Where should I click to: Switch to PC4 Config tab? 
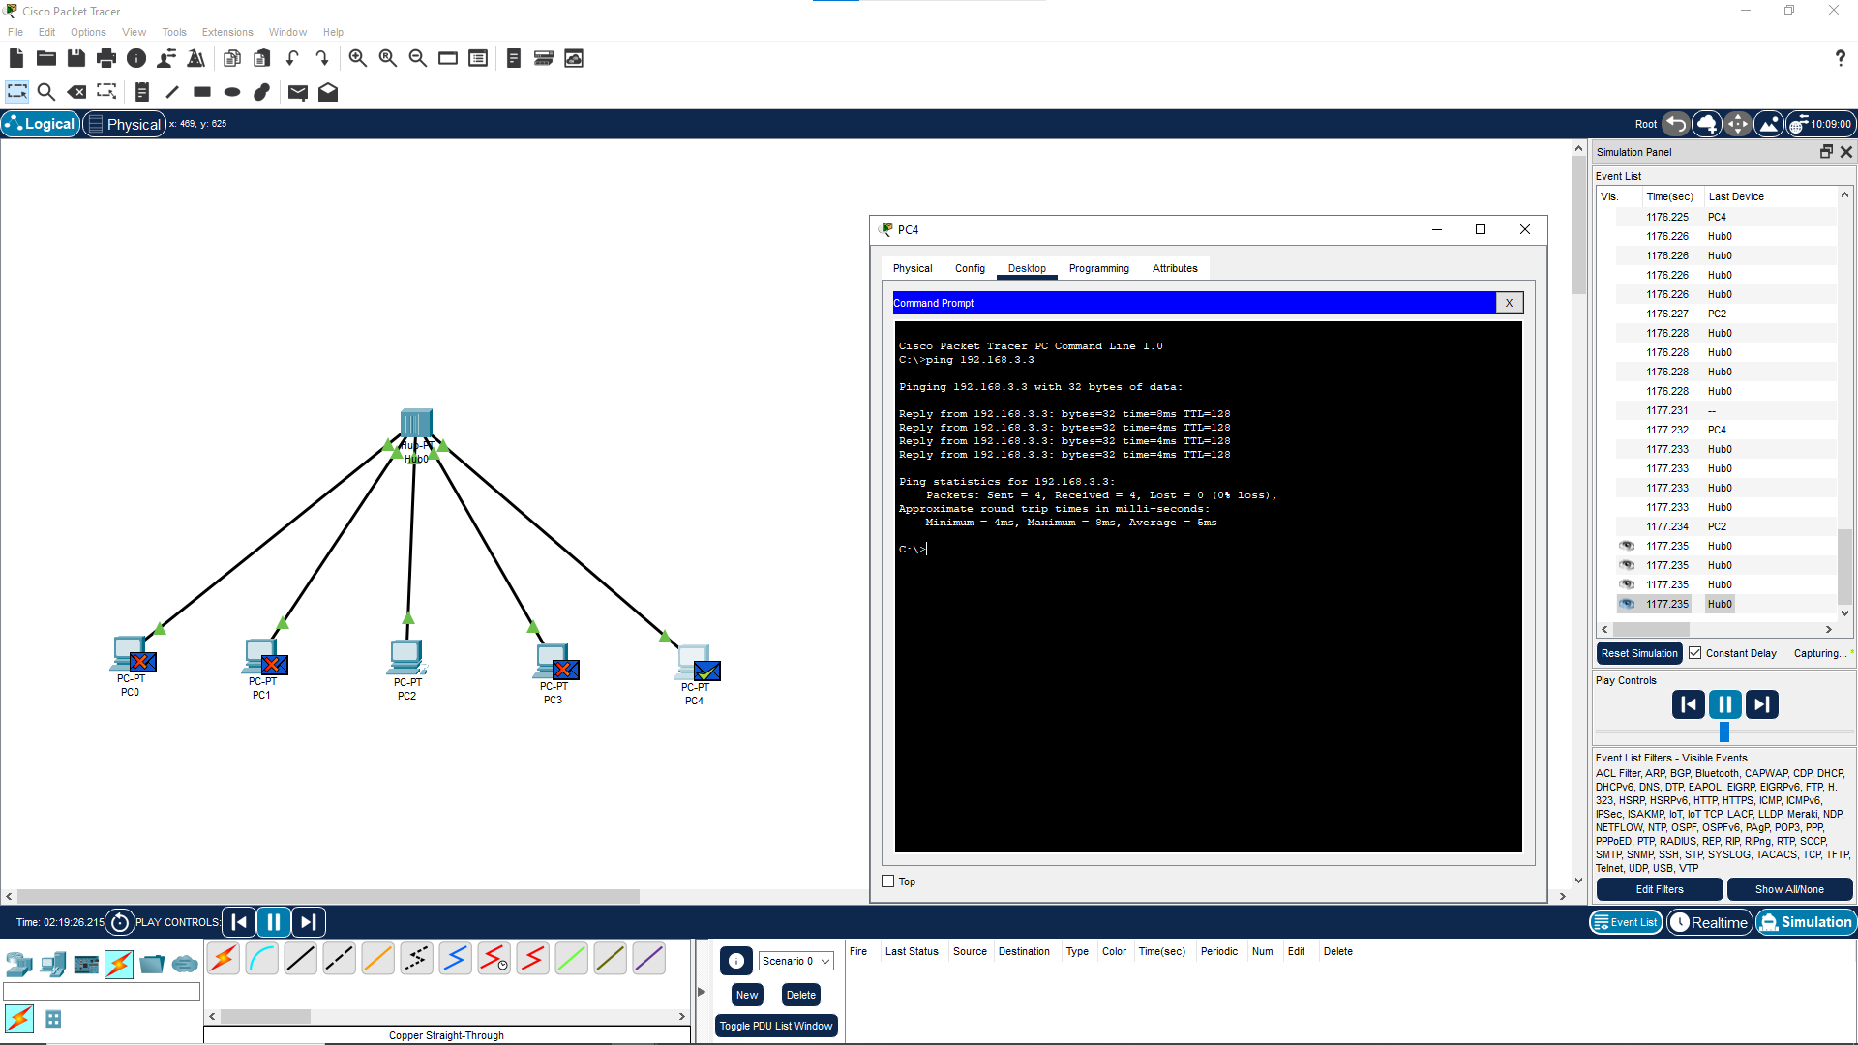(x=970, y=268)
